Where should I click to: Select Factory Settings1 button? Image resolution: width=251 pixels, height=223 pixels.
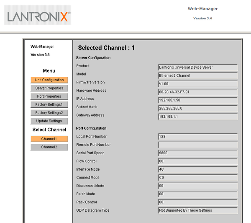coord(49,104)
